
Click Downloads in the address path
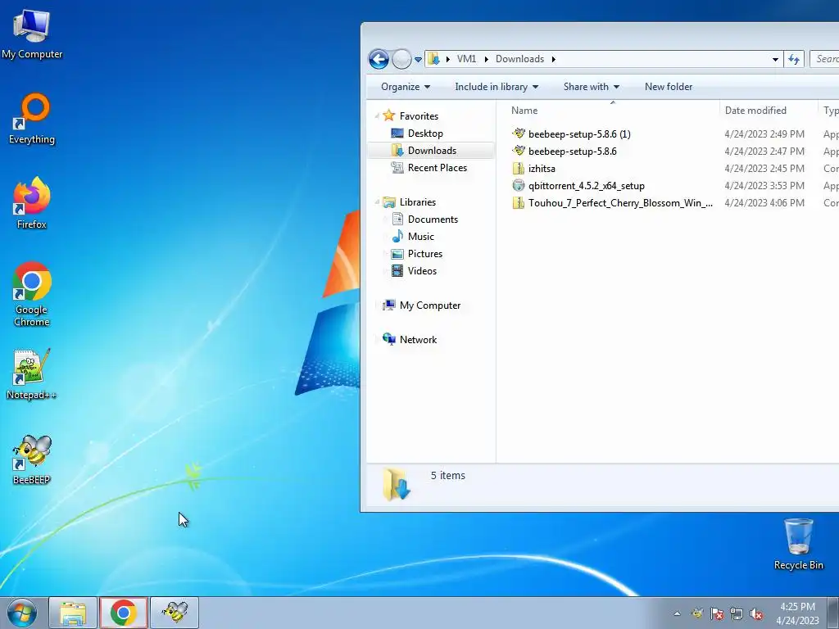click(x=519, y=59)
